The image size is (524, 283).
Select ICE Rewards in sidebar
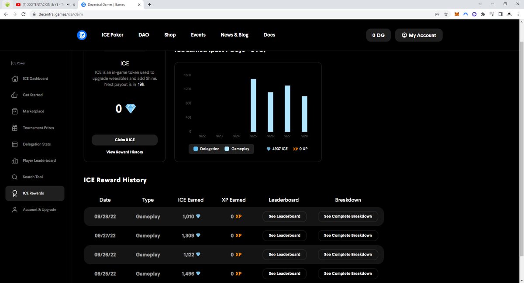[35, 193]
